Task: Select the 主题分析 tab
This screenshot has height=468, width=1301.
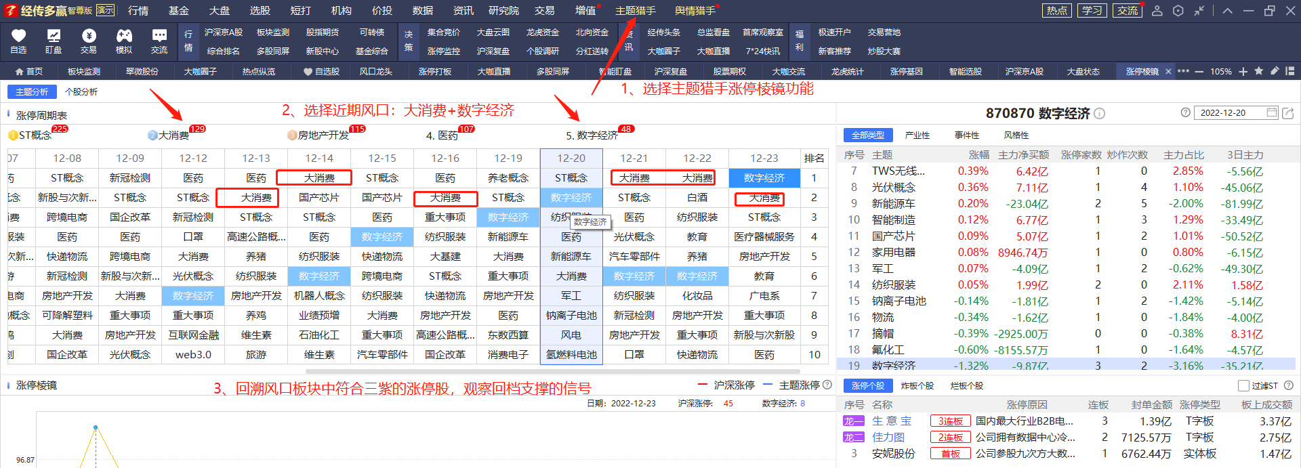Action: coord(32,91)
